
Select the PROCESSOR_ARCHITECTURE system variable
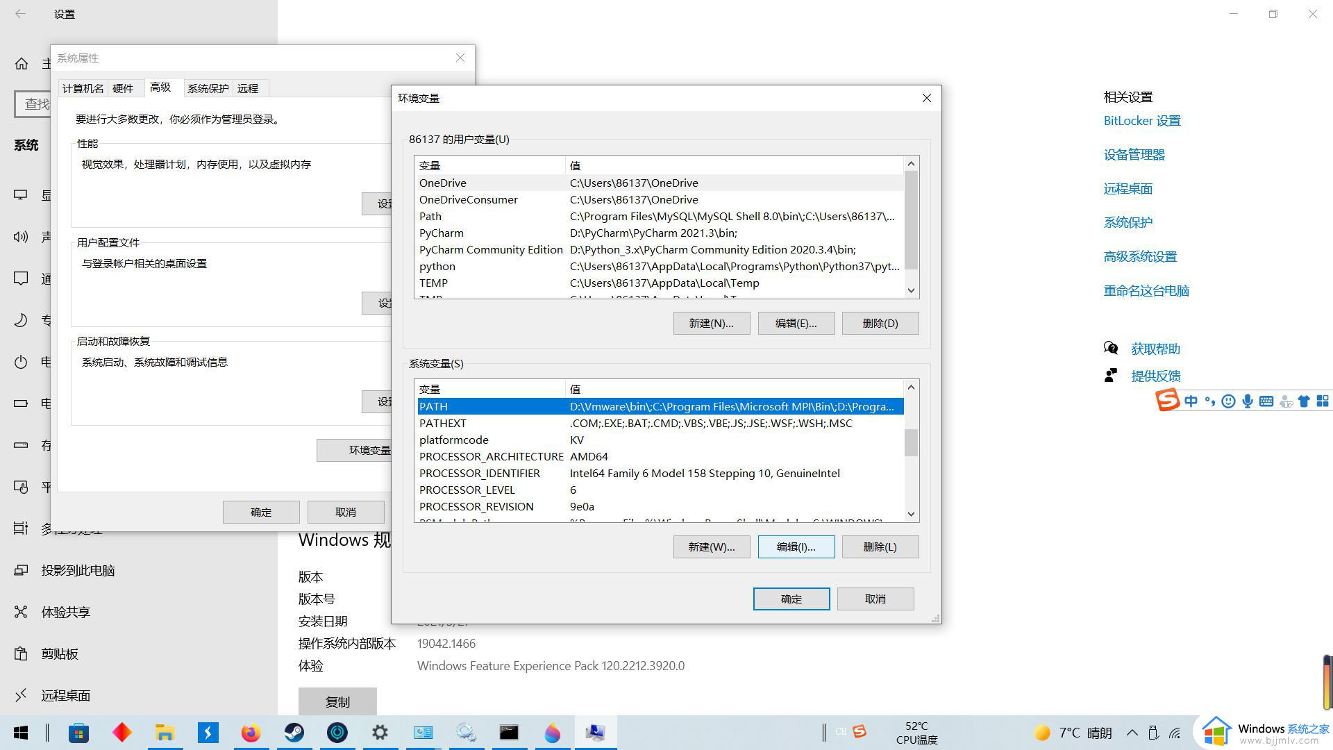[x=660, y=457]
